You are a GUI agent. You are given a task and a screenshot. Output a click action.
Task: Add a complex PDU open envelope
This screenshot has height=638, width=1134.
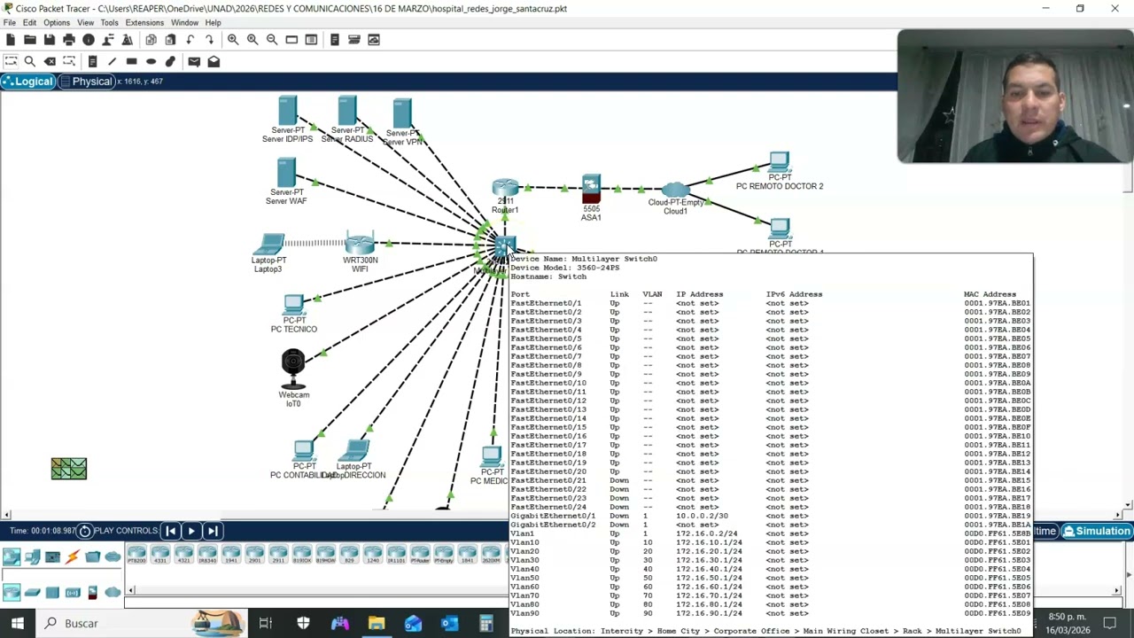[x=214, y=61]
